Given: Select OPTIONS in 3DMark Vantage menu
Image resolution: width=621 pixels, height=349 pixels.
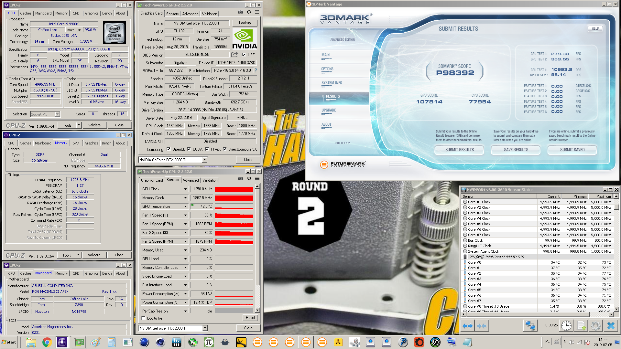Looking at the screenshot, I should [327, 69].
